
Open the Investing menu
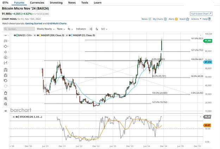coord(56,2)
